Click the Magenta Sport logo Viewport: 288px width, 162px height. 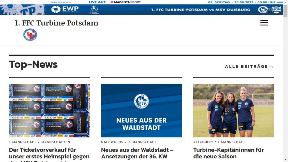coord(125,2)
